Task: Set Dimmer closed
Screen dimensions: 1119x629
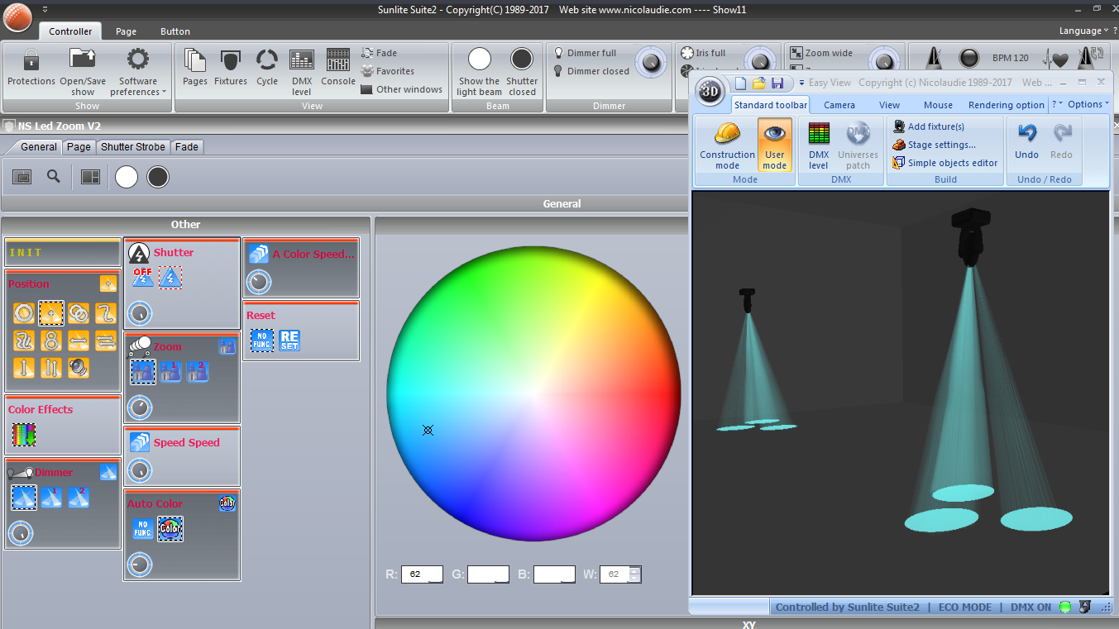Action: click(x=591, y=71)
